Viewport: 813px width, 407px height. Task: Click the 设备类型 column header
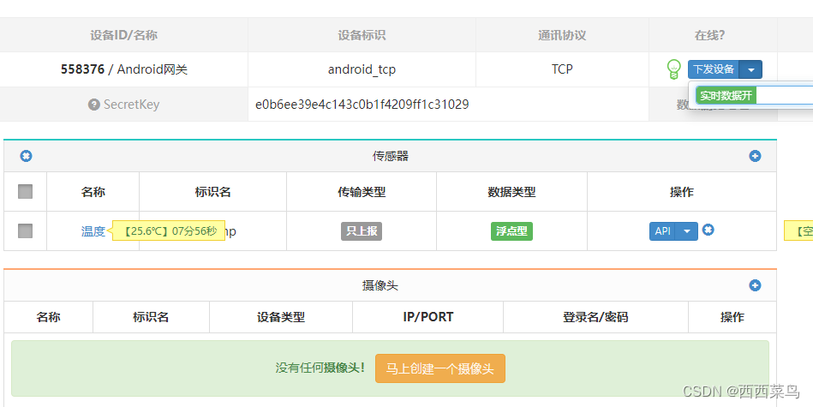click(x=281, y=317)
